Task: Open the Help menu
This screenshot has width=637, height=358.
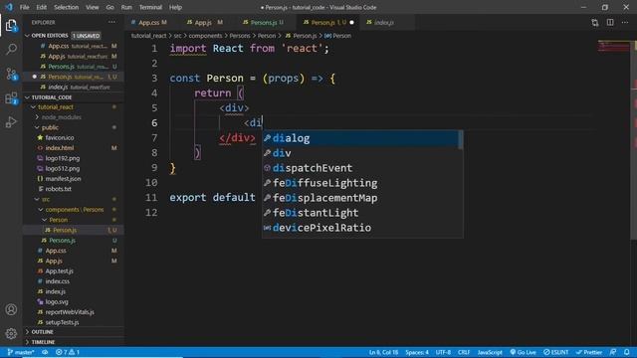Action: [x=175, y=7]
